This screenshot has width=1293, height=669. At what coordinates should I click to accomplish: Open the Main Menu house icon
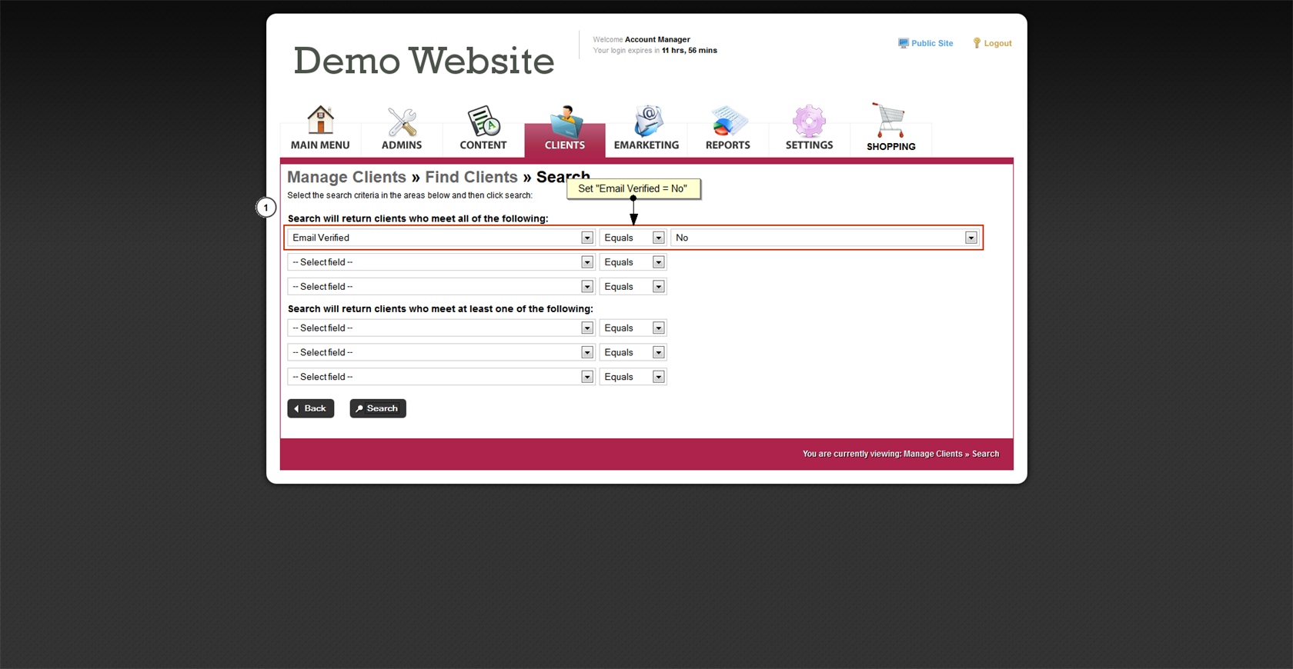coord(320,121)
